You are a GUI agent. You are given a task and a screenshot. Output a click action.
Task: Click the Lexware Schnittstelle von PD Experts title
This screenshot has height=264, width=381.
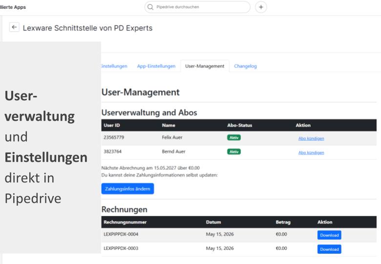pos(87,28)
